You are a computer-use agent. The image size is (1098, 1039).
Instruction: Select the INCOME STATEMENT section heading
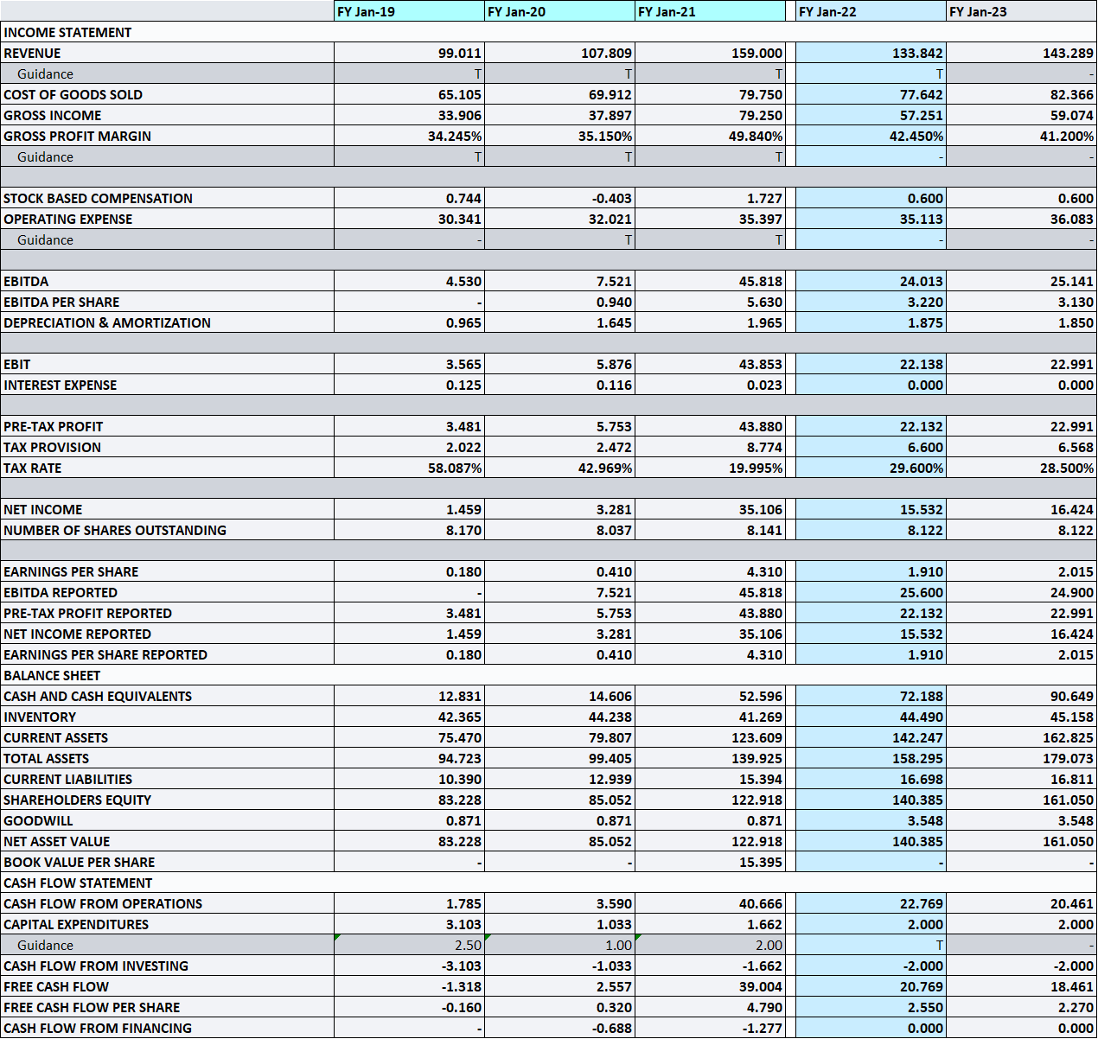(67, 32)
